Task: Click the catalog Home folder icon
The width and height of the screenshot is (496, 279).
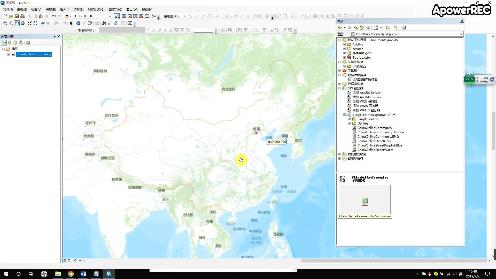Action: click(x=362, y=28)
